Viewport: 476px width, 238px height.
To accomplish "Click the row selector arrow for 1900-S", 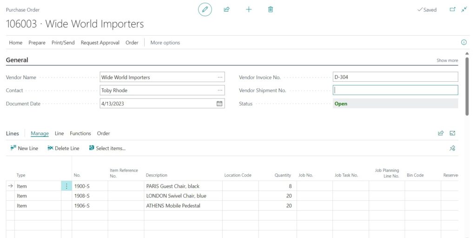I will point(10,186).
